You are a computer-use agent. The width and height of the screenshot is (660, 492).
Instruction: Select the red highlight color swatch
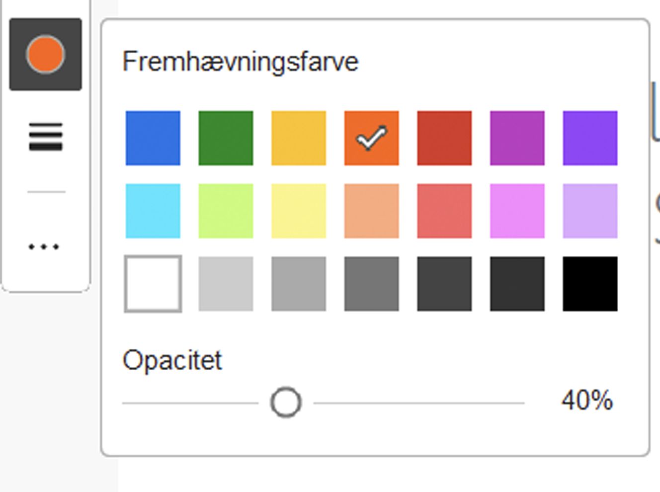coord(444,138)
